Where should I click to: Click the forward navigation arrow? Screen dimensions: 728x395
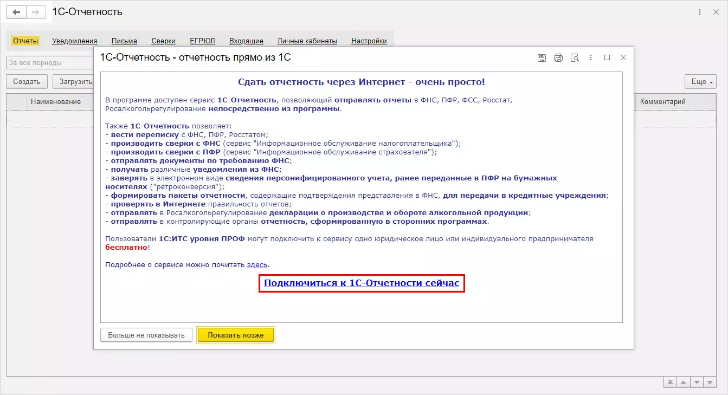coord(36,12)
